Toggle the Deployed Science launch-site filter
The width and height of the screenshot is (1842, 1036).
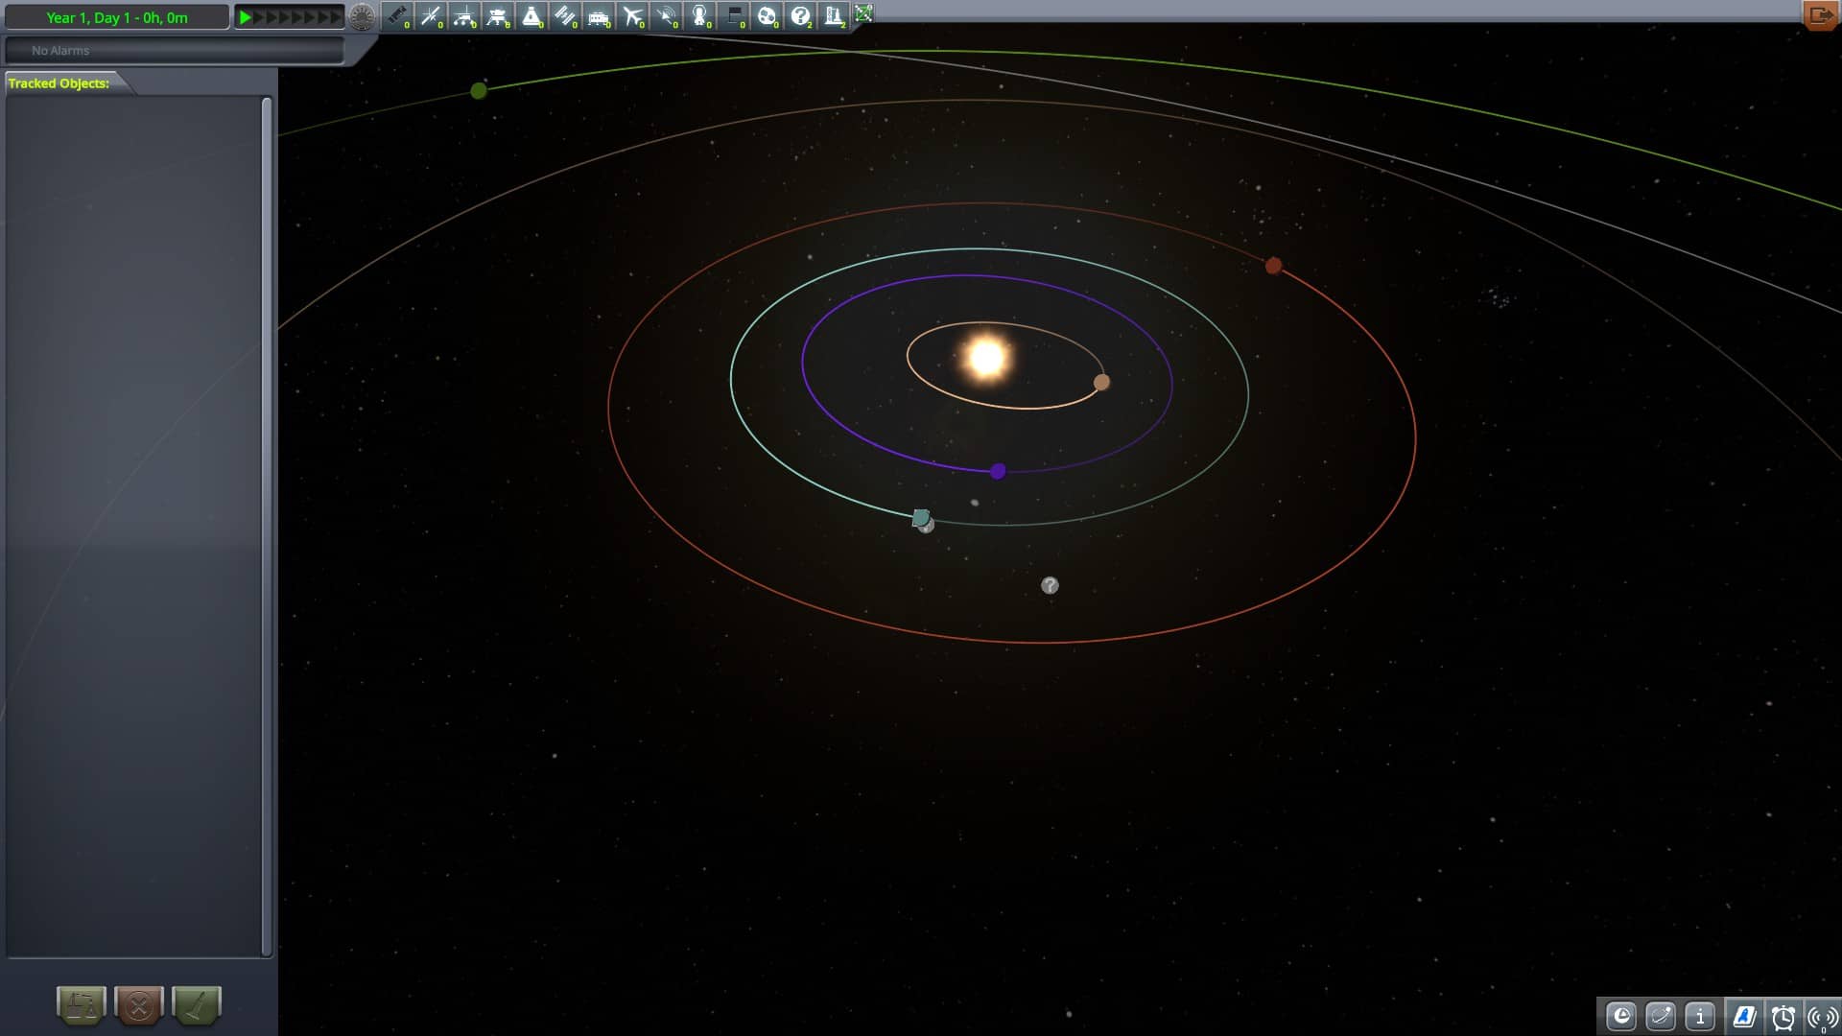click(x=834, y=16)
